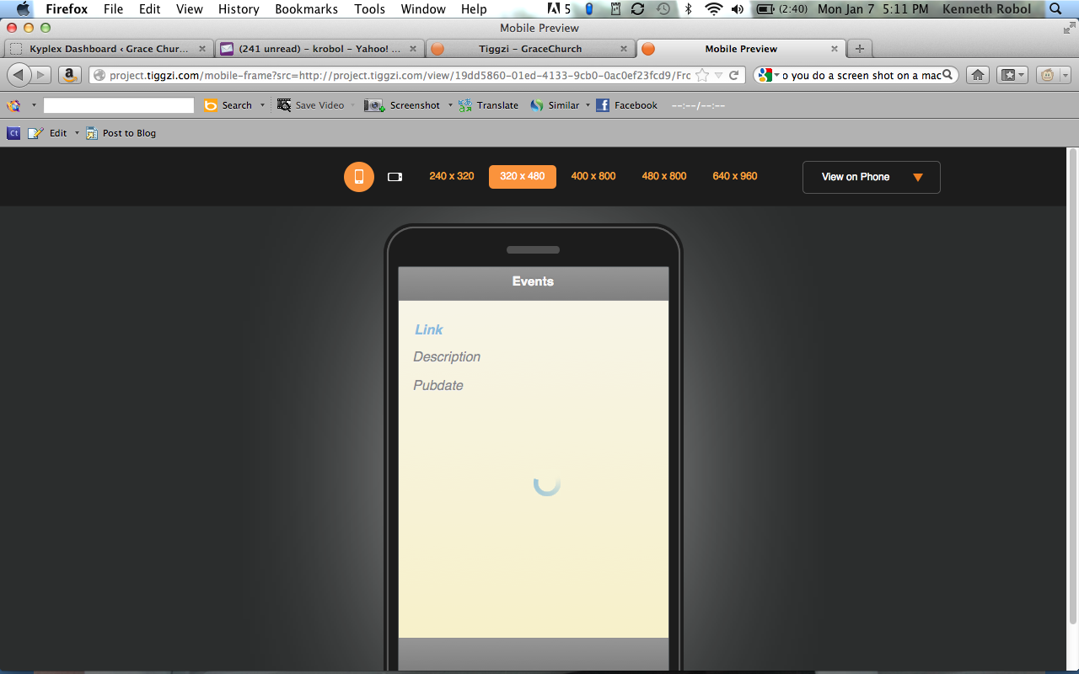
Task: Click the toolbar search text field
Action: pos(119,105)
